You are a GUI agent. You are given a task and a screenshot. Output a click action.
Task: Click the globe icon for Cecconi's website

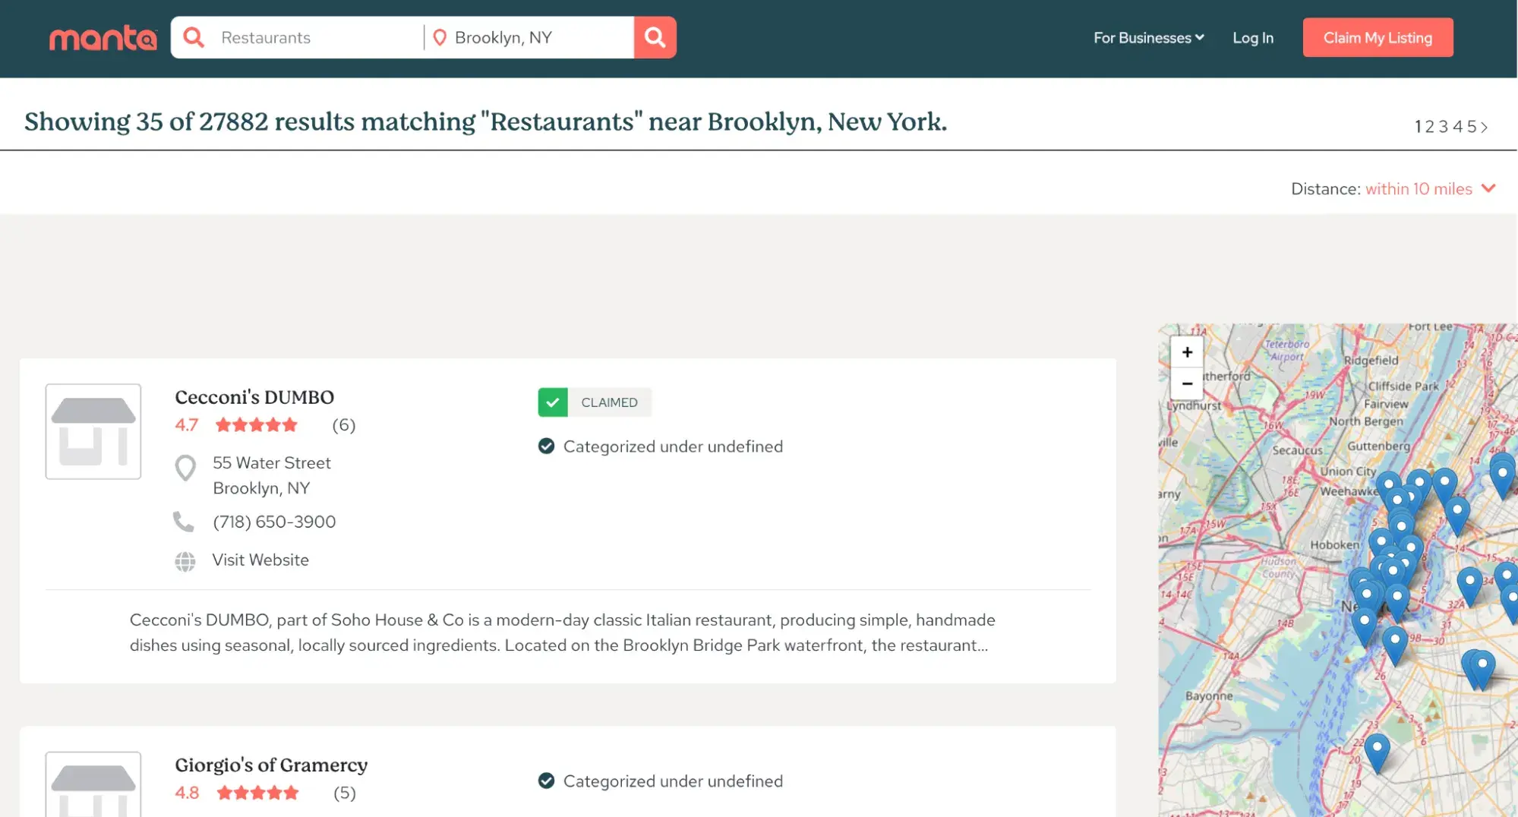click(x=185, y=561)
